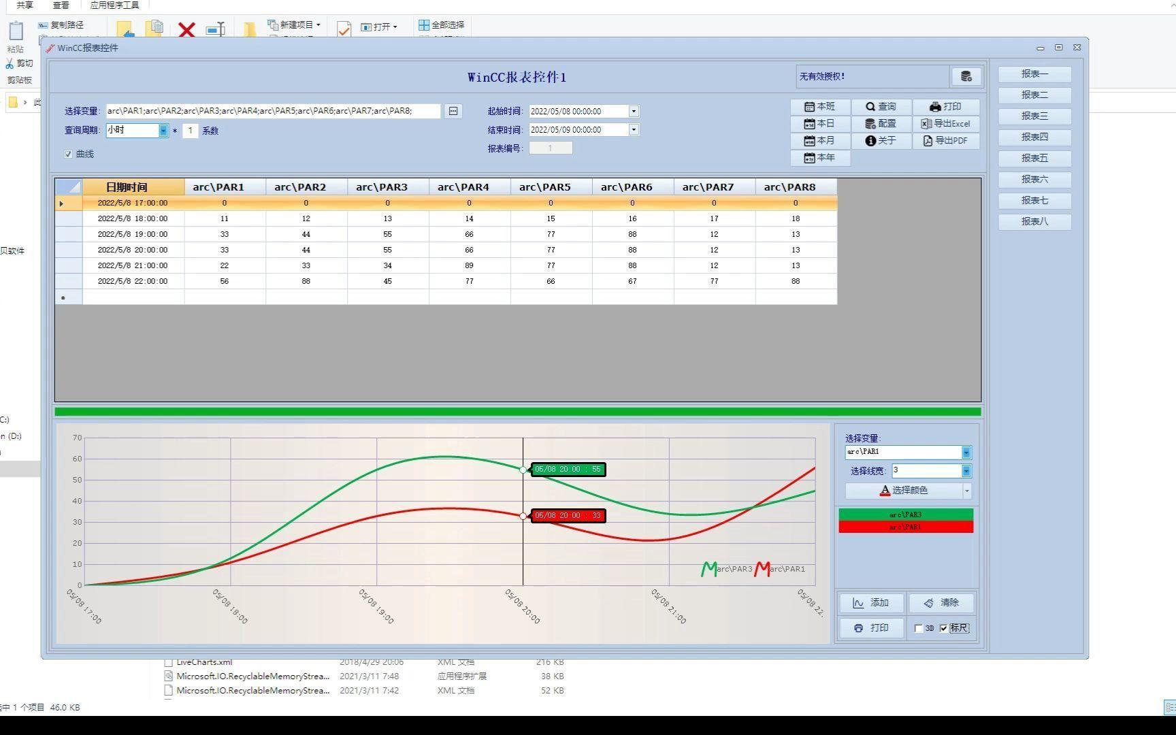Enable the 3D chart checkbox

[919, 629]
